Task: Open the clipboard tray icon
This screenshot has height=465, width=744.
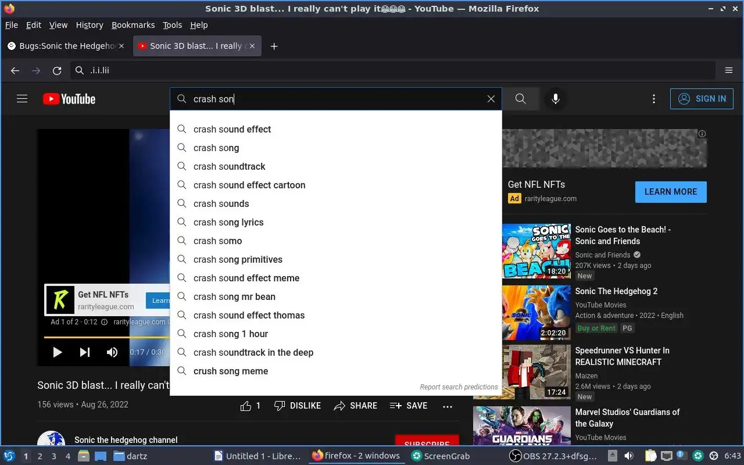Action: [x=650, y=456]
